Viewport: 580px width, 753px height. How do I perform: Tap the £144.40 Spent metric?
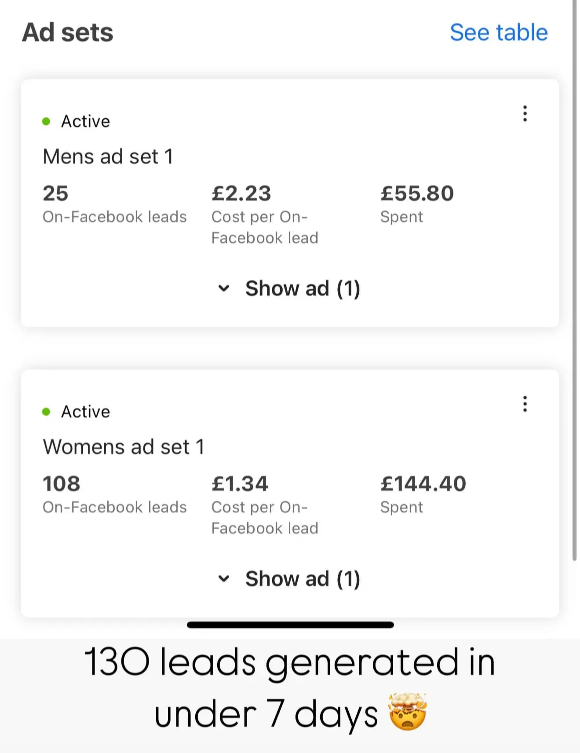pyautogui.click(x=423, y=484)
